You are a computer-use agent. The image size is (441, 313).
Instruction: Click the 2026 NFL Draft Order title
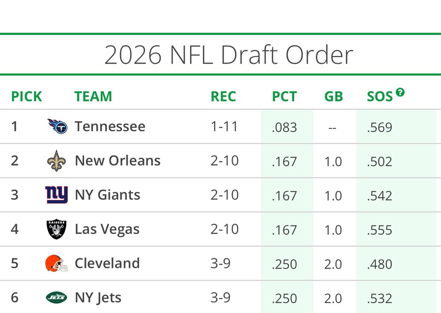click(x=229, y=55)
